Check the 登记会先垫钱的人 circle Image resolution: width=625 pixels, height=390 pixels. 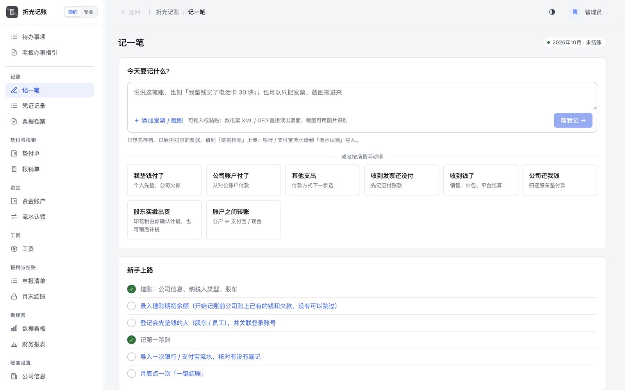[x=132, y=323]
